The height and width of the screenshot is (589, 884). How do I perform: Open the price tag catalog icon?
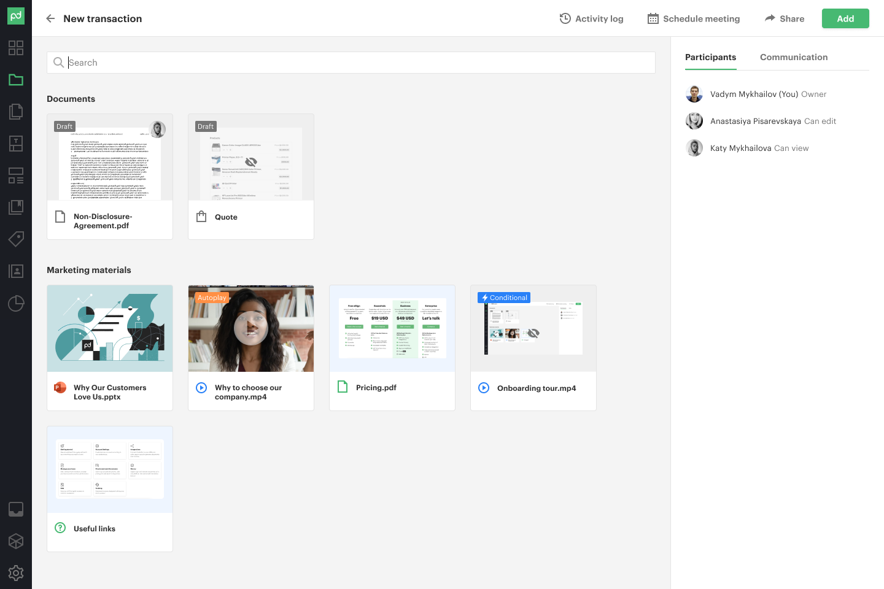(16, 239)
